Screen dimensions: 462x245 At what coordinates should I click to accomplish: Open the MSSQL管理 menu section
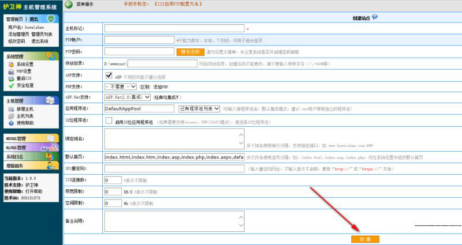(x=31, y=138)
